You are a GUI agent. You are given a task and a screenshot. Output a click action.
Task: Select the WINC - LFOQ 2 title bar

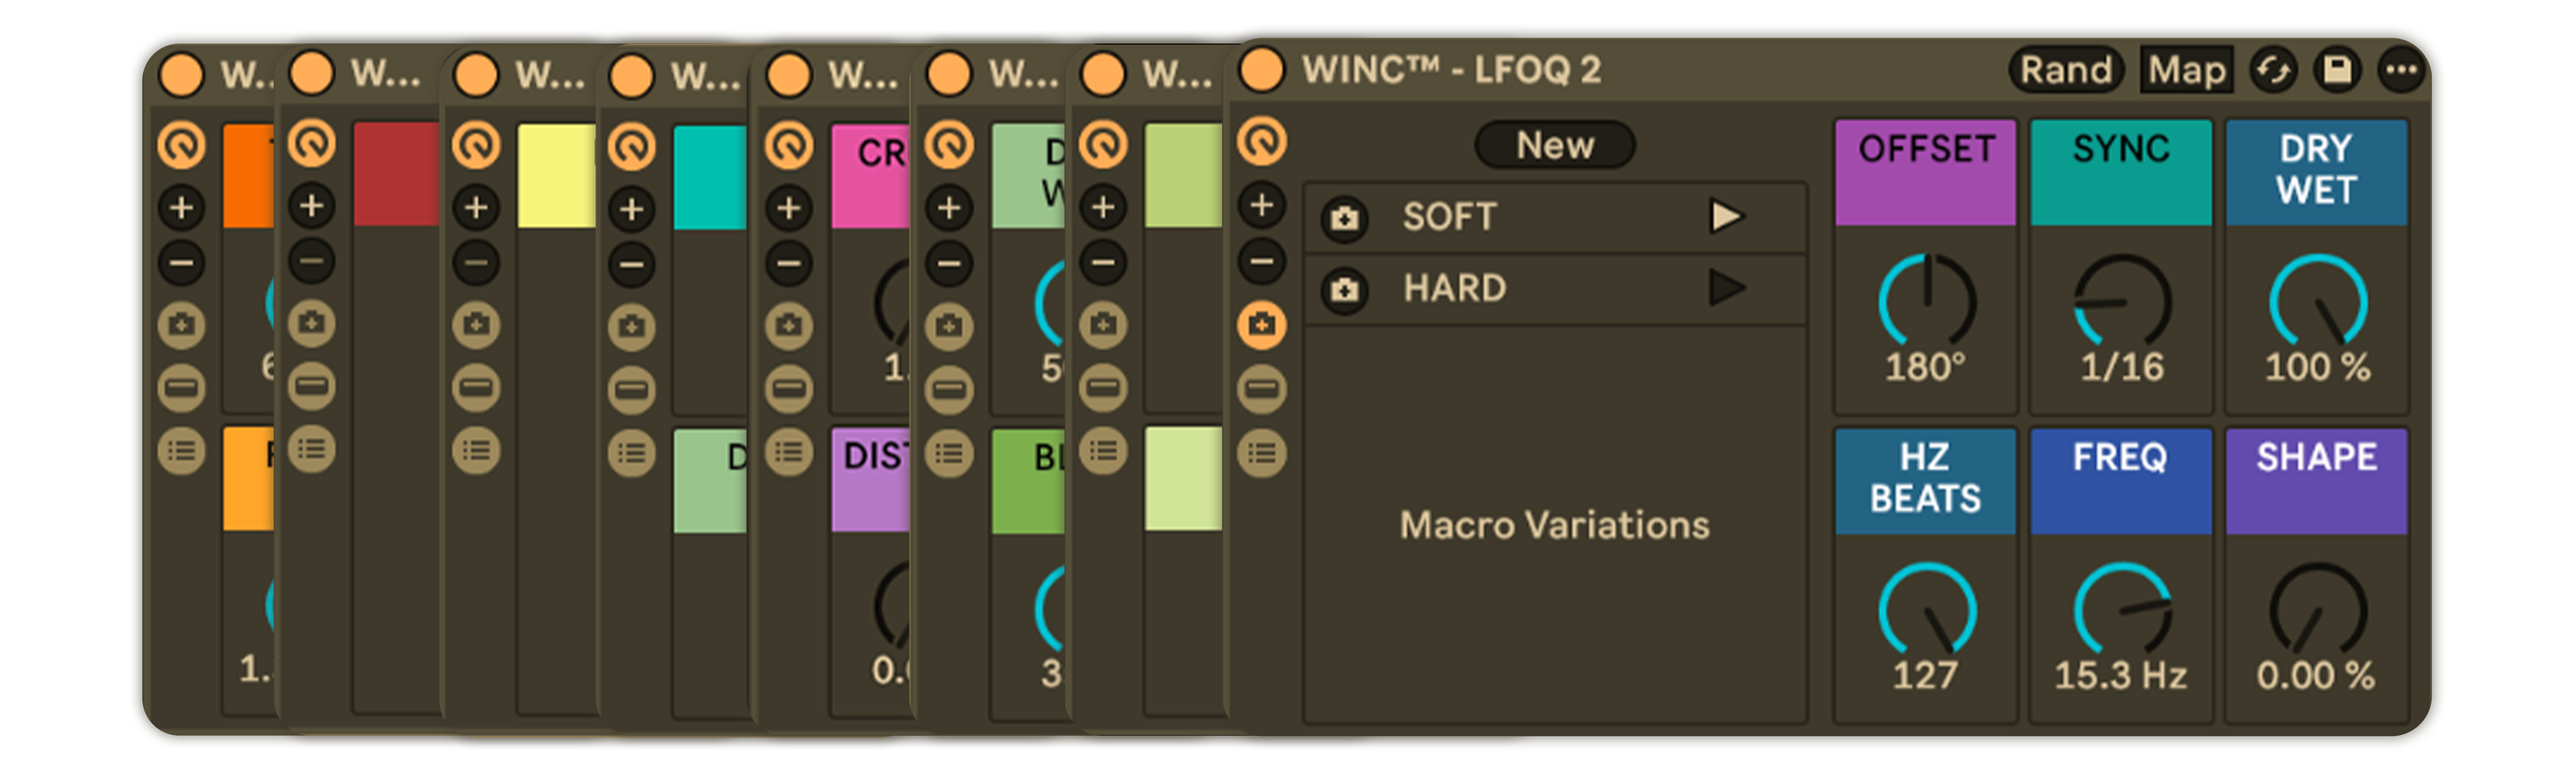[x=1500, y=70]
